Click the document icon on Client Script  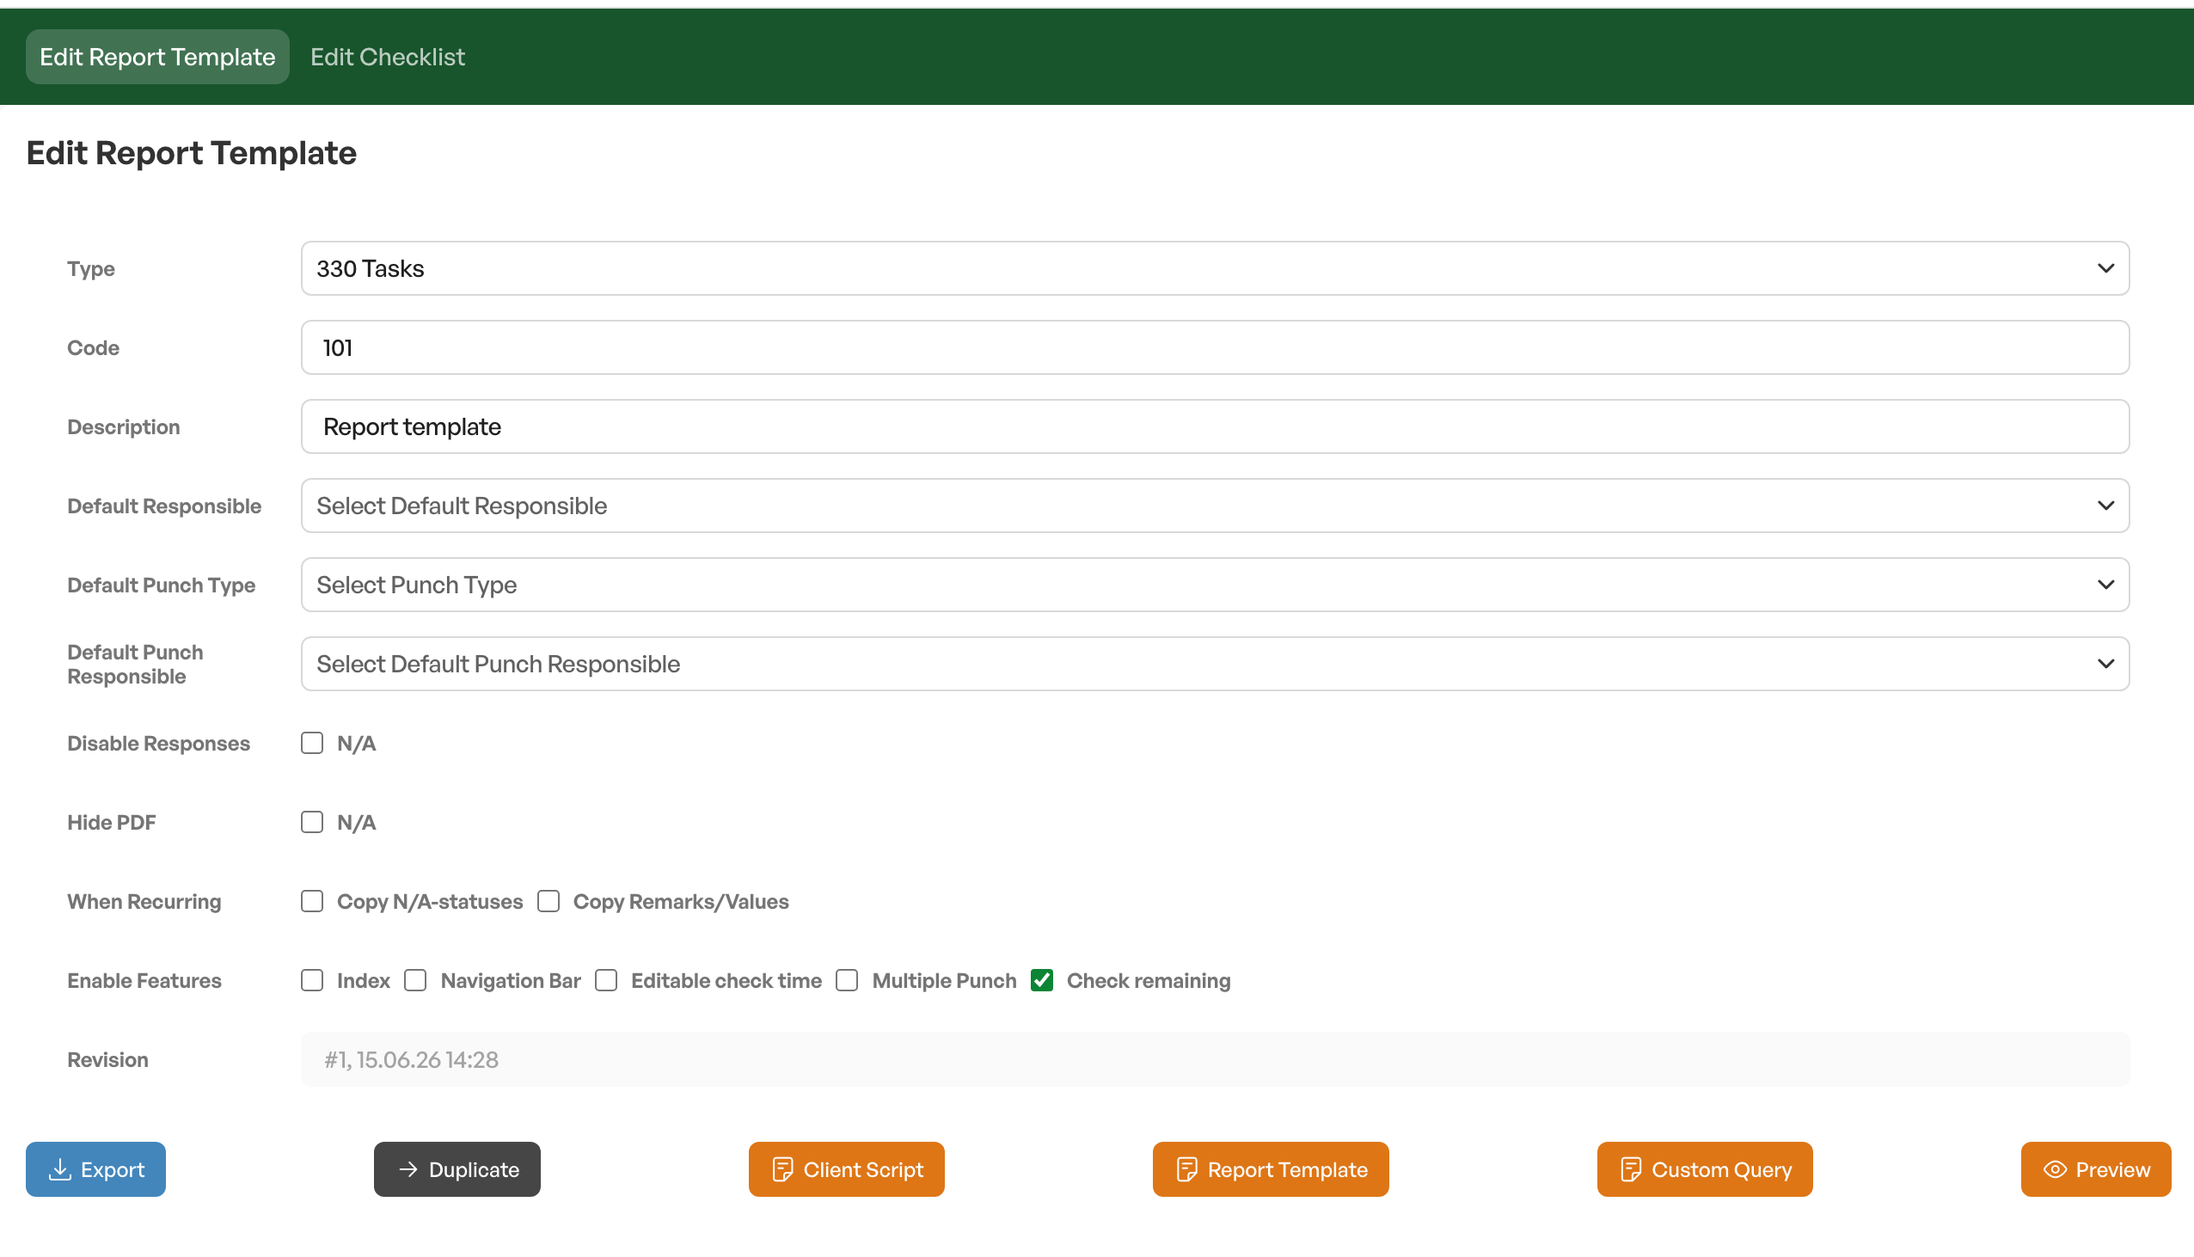click(x=782, y=1170)
